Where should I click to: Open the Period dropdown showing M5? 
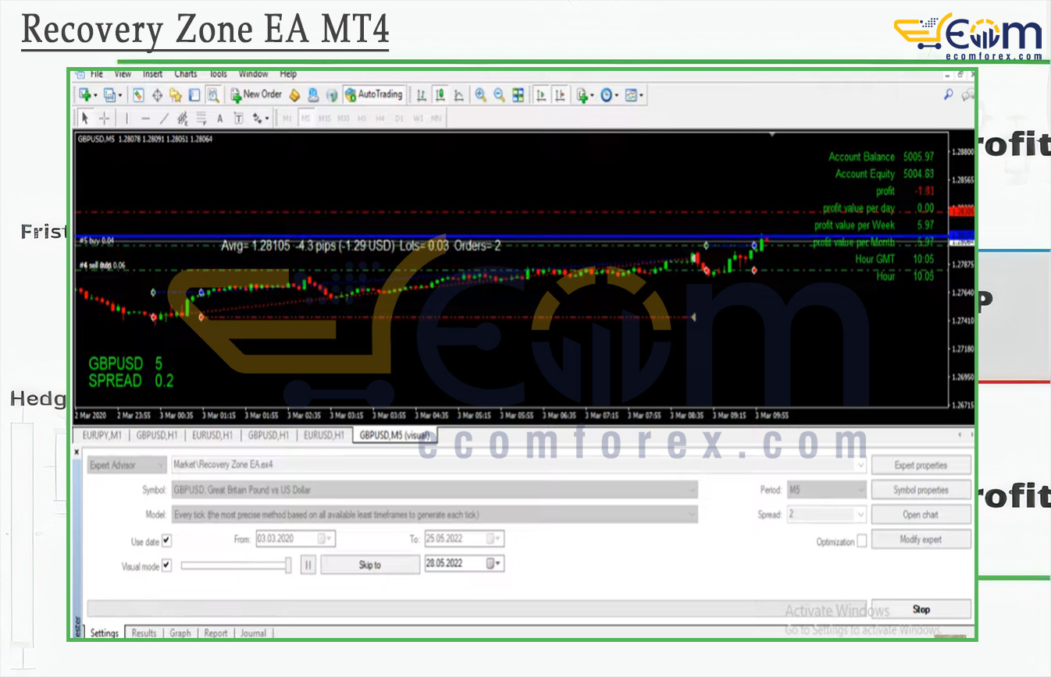click(827, 490)
